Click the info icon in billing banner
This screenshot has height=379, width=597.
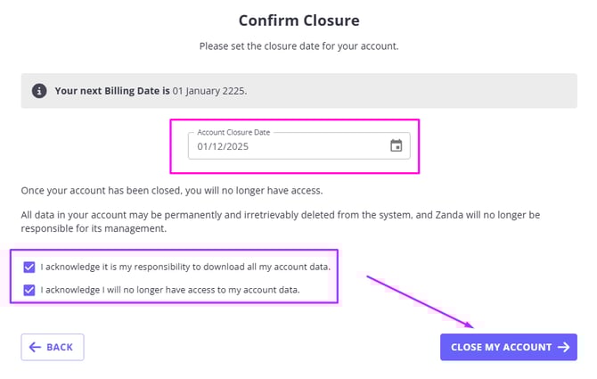(x=39, y=91)
